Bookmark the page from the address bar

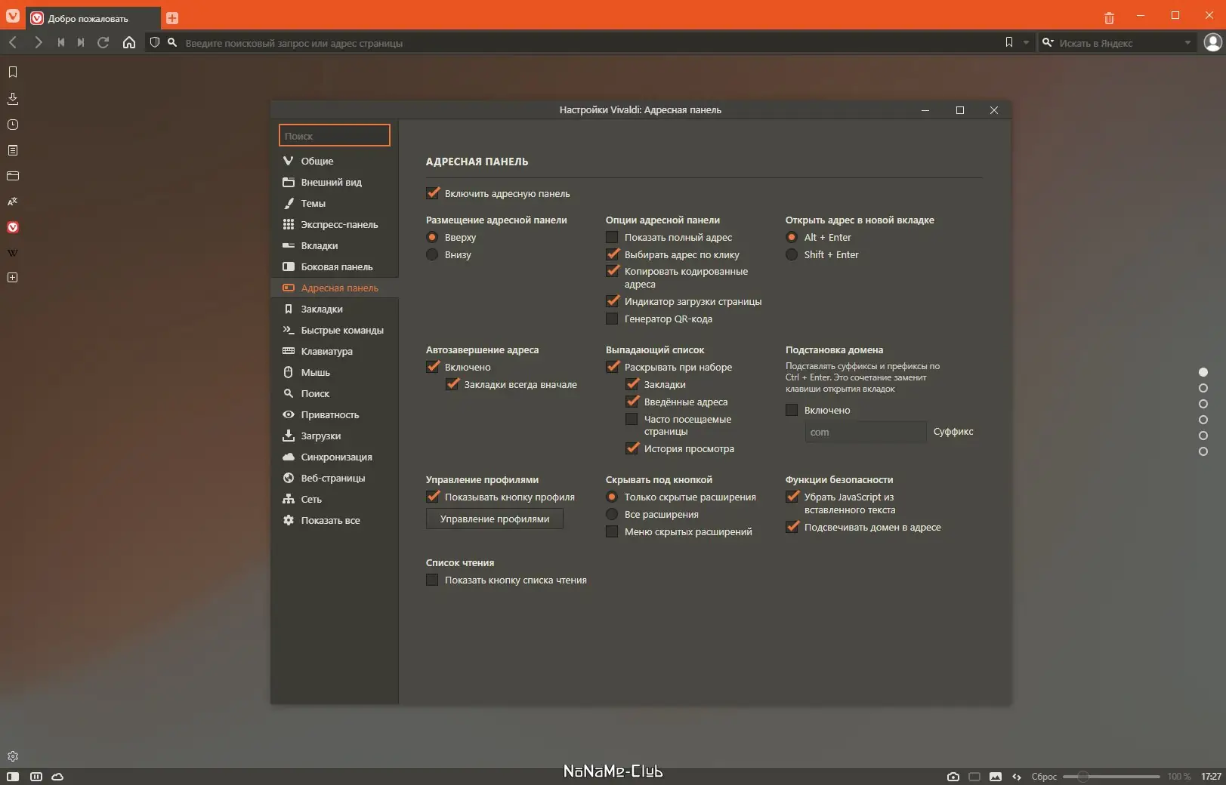(1009, 42)
